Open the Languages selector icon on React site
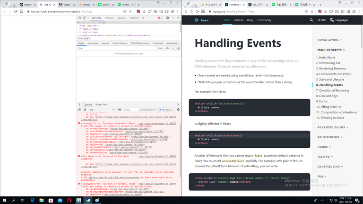The width and height of the screenshot is (363, 204). pyautogui.click(x=332, y=20)
